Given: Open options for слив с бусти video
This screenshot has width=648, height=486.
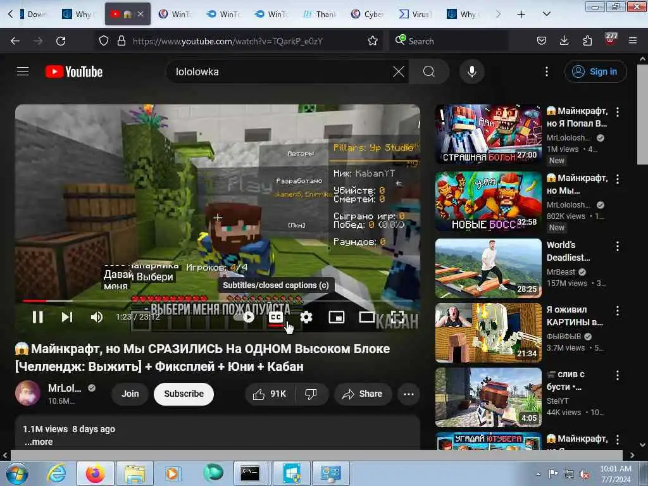Looking at the screenshot, I should pyautogui.click(x=618, y=375).
